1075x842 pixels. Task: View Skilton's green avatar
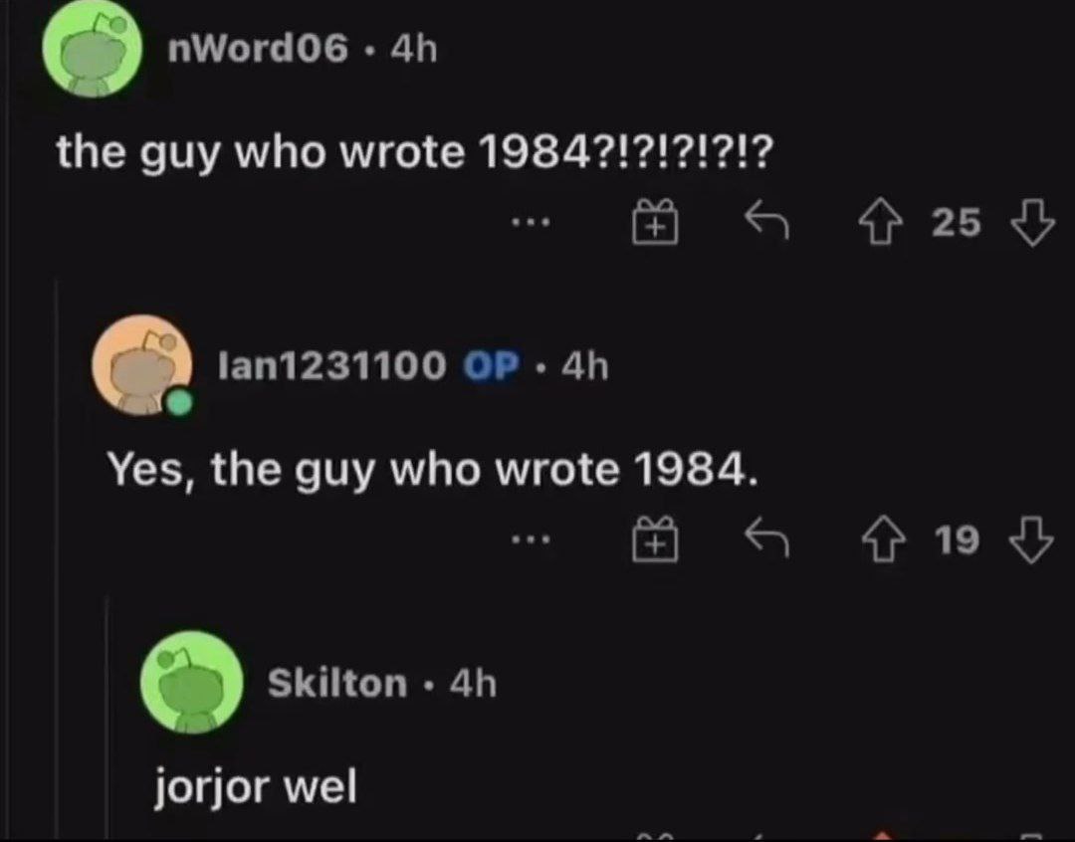pyautogui.click(x=192, y=683)
